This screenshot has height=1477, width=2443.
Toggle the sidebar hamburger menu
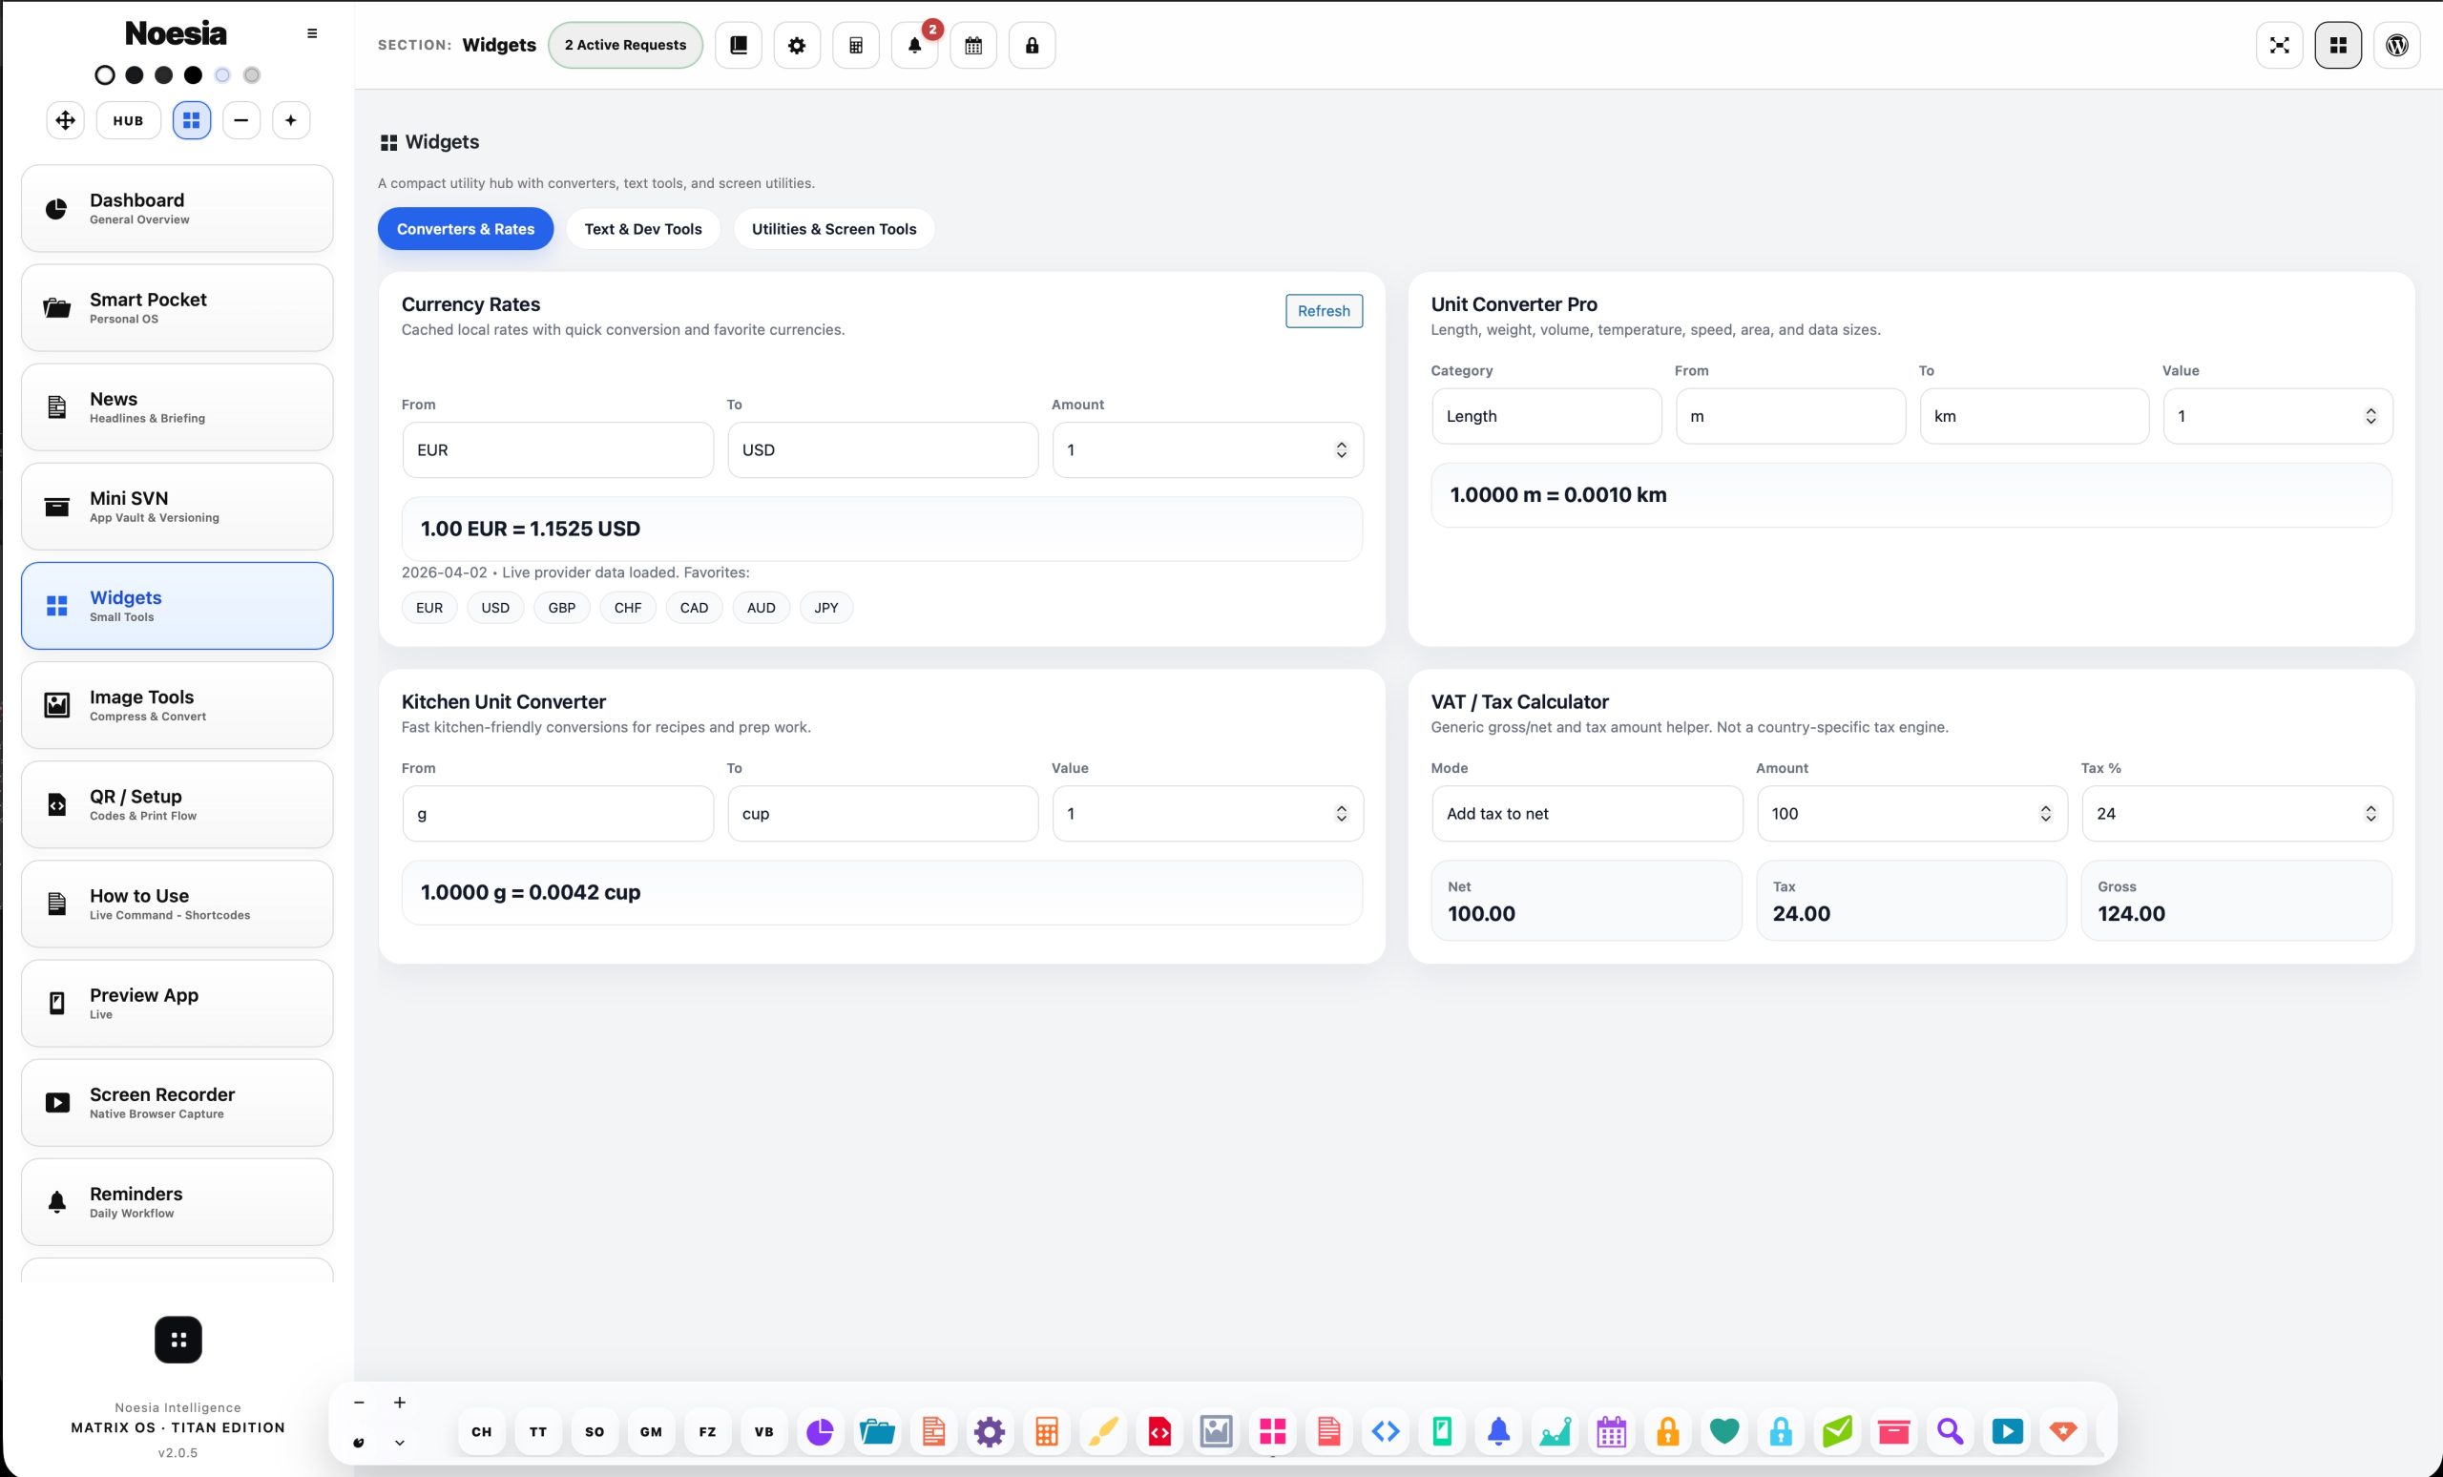[312, 33]
